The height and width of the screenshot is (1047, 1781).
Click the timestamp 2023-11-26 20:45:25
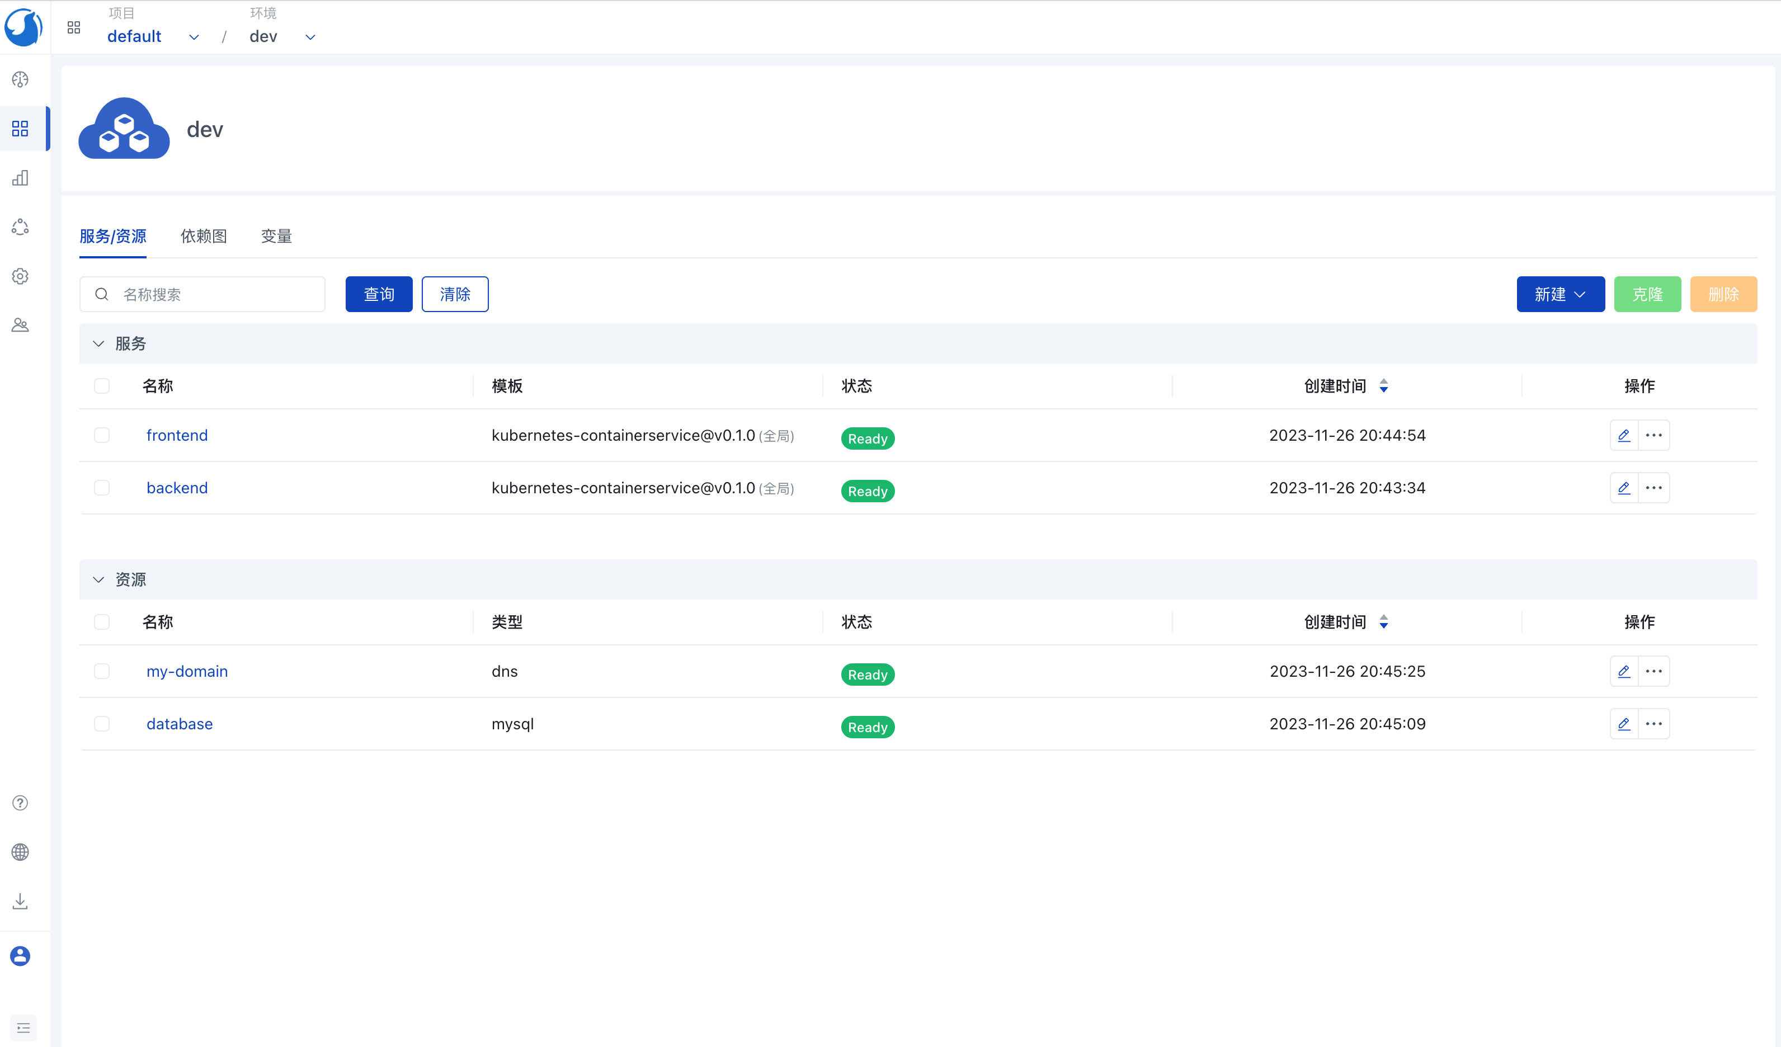point(1347,671)
